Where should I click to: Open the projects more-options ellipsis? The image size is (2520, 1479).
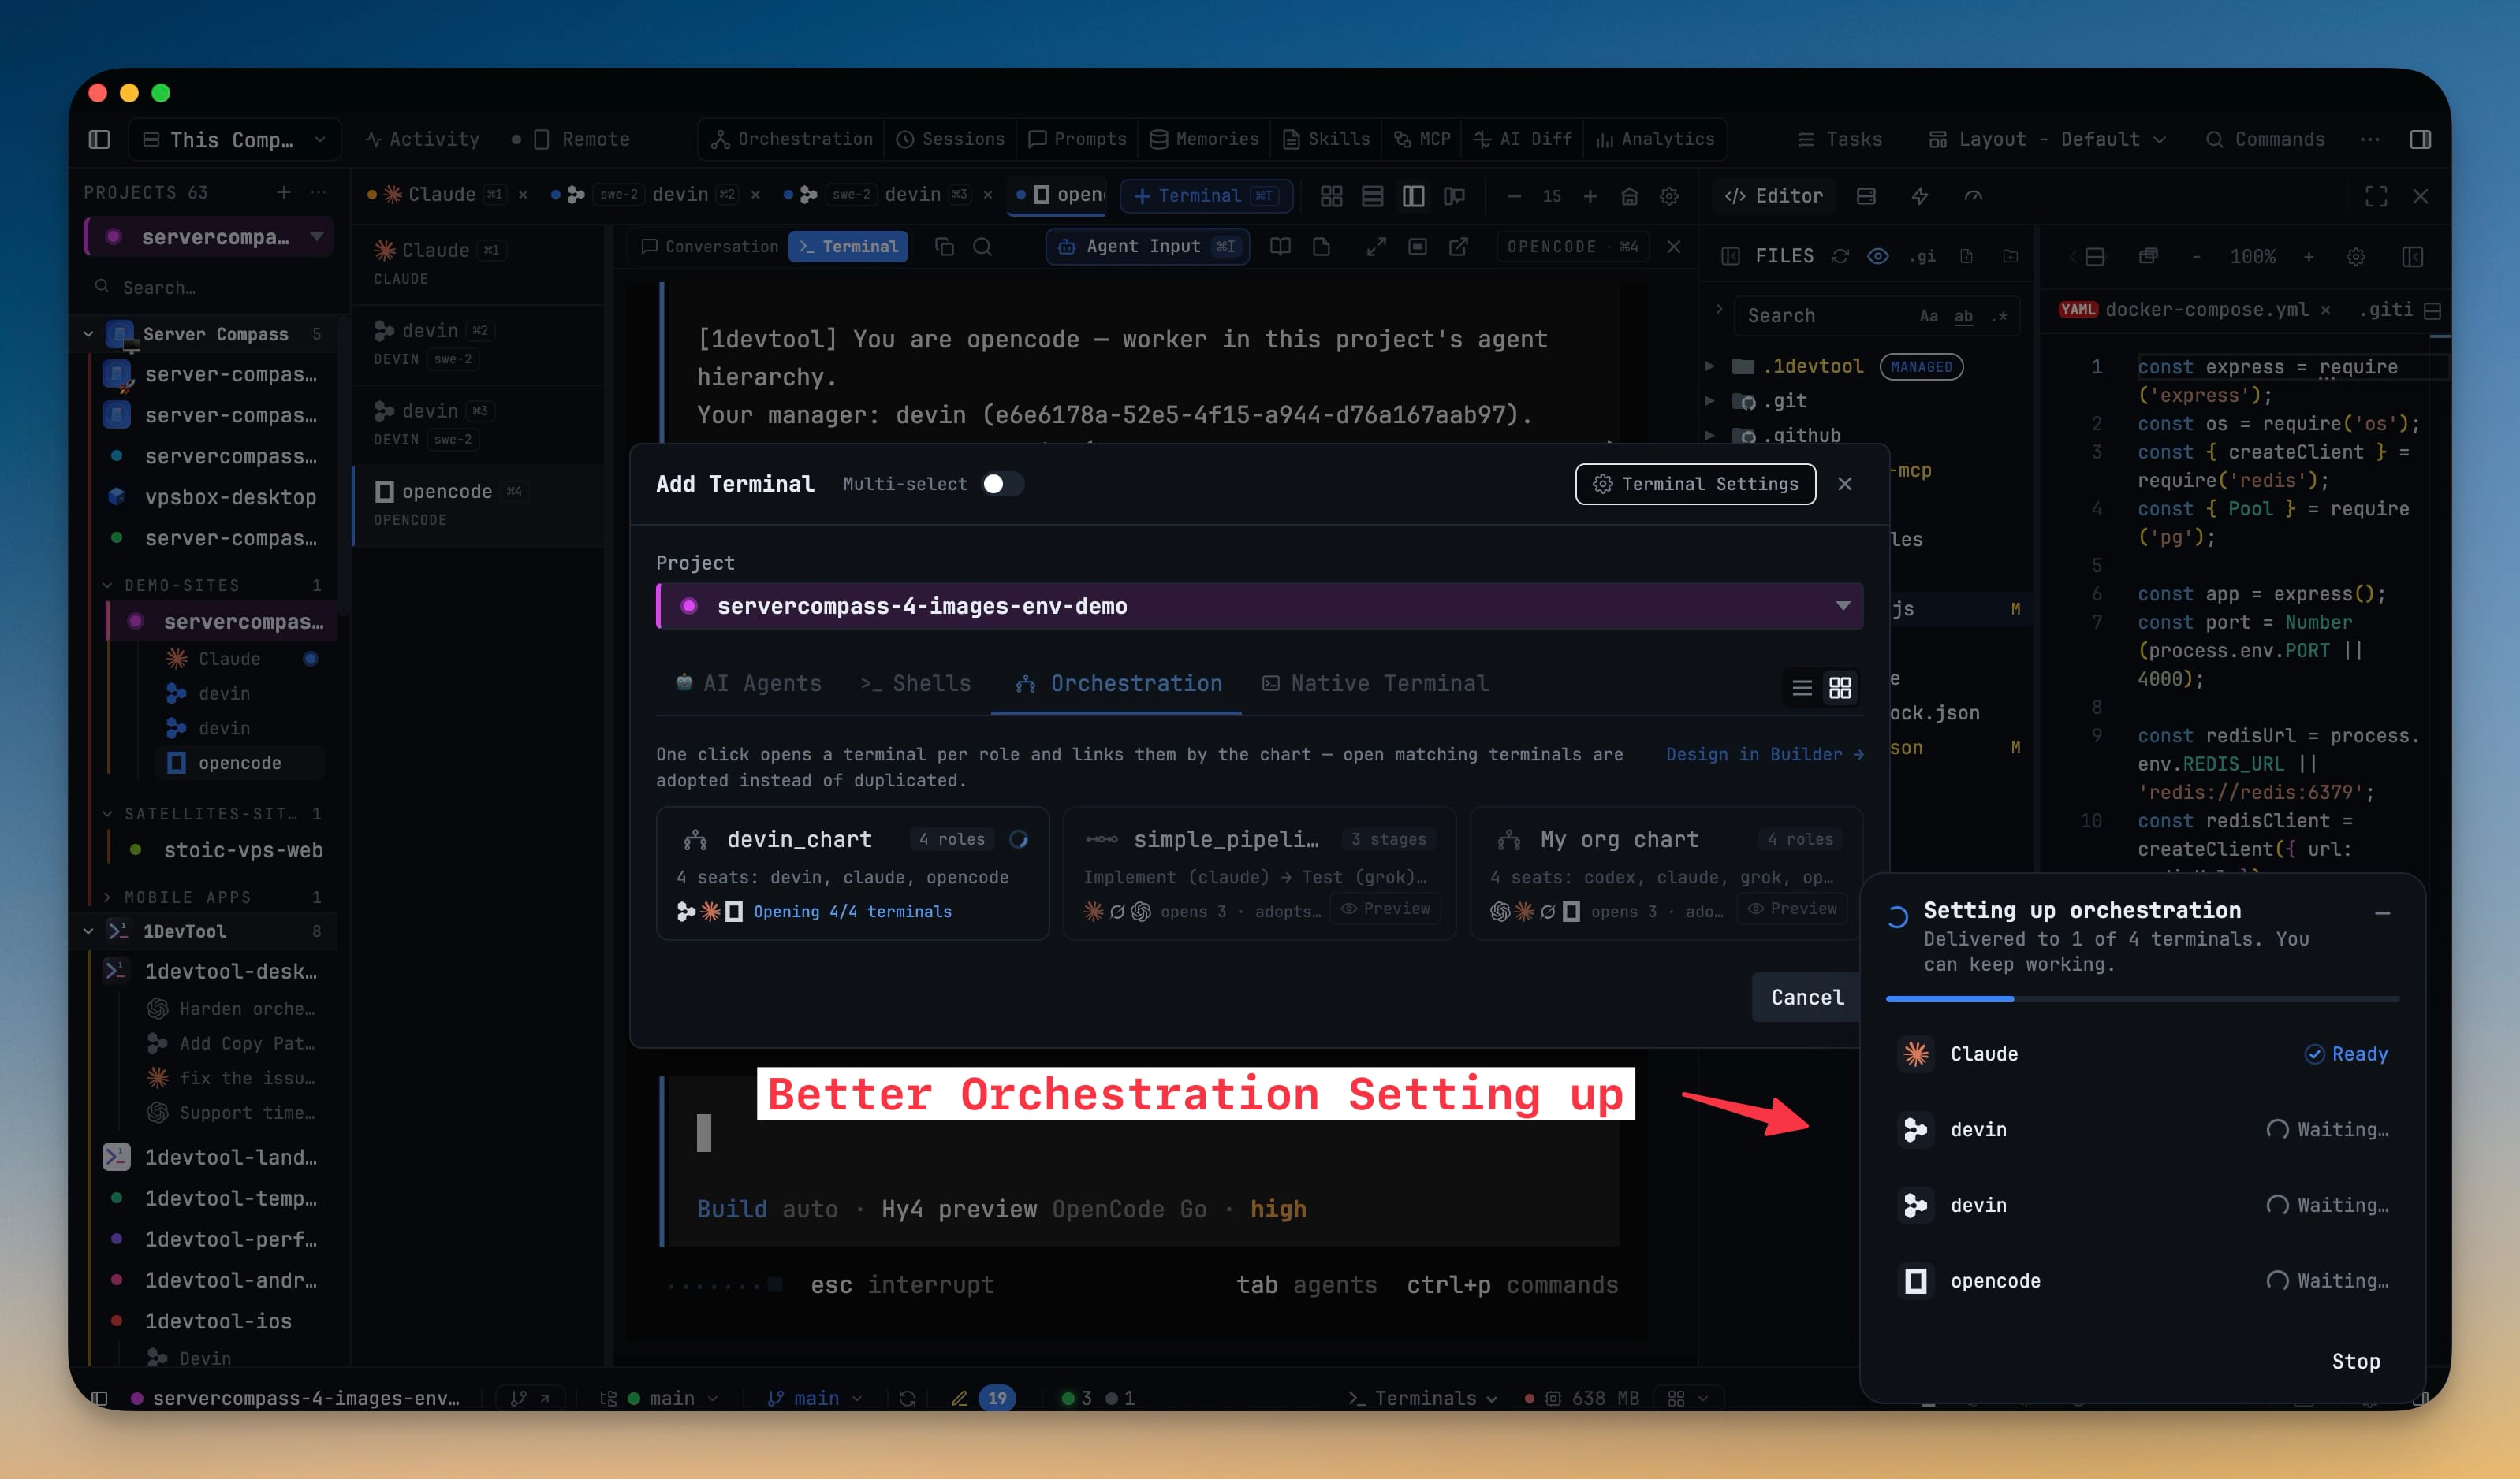[318, 192]
